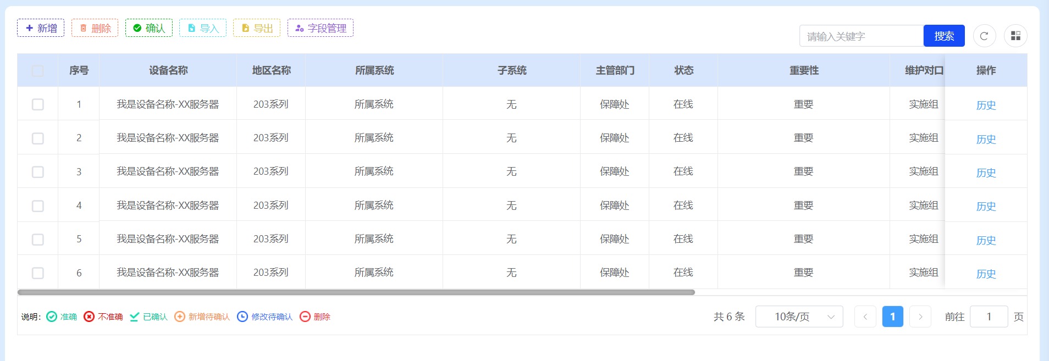Click the 确认 confirm button
Viewport: 1049px width, 361px height.
(148, 28)
